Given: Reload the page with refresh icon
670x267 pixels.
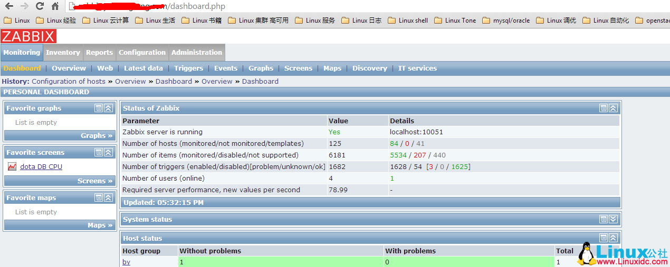Looking at the screenshot, I should 40,6.
